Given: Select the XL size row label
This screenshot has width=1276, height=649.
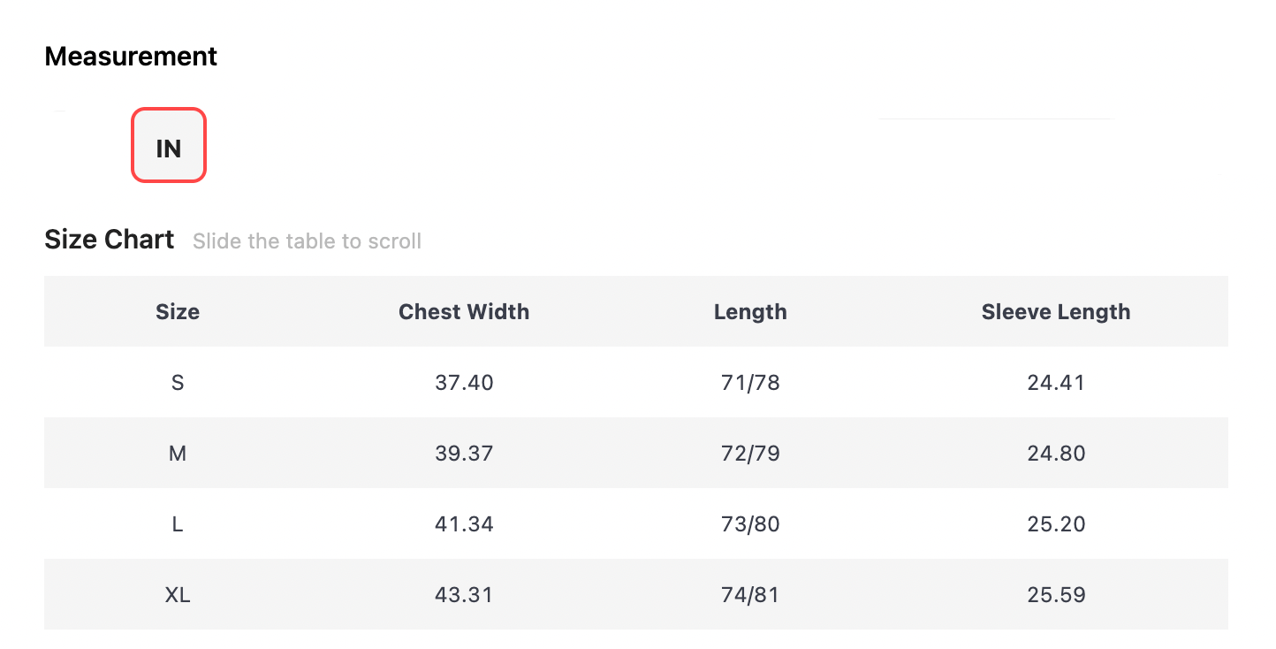Looking at the screenshot, I should tap(178, 594).
